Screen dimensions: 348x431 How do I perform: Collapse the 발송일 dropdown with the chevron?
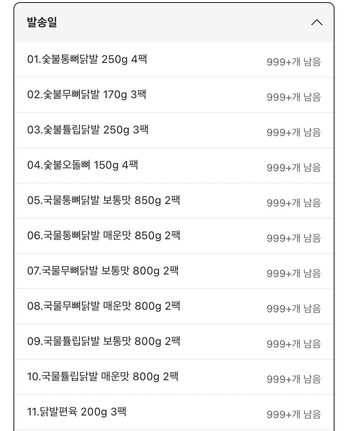tap(316, 23)
